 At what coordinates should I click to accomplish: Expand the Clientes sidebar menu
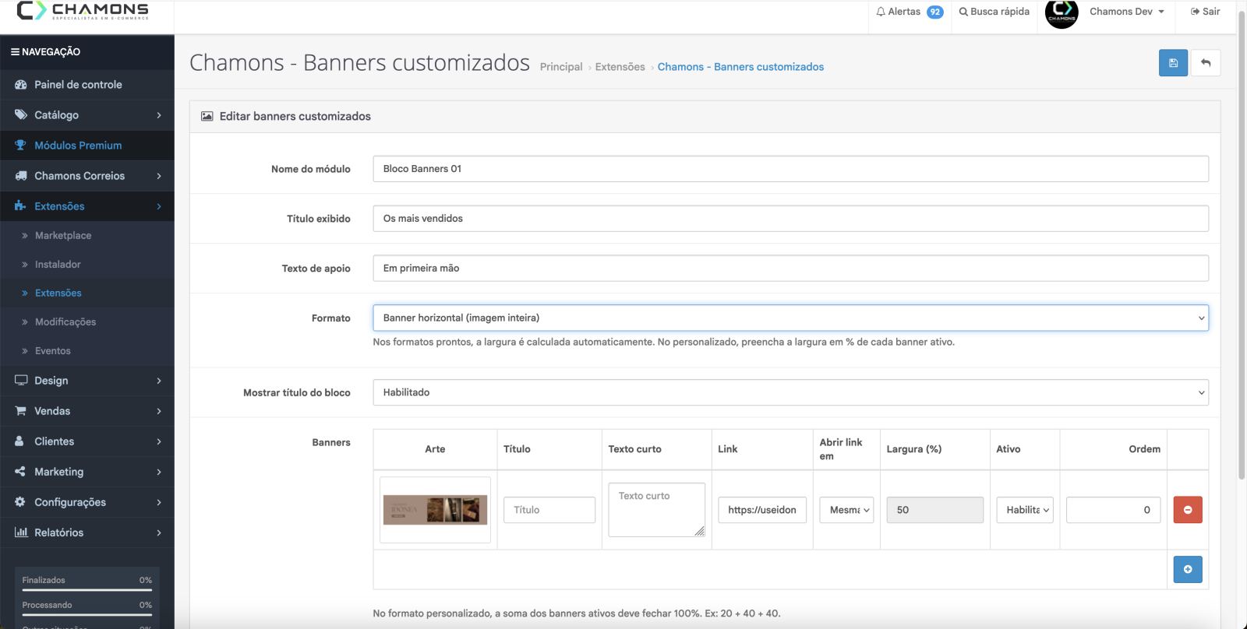pos(87,441)
